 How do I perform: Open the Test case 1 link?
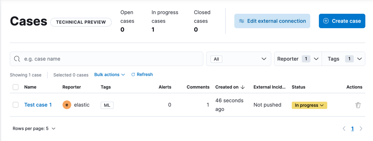tap(38, 105)
